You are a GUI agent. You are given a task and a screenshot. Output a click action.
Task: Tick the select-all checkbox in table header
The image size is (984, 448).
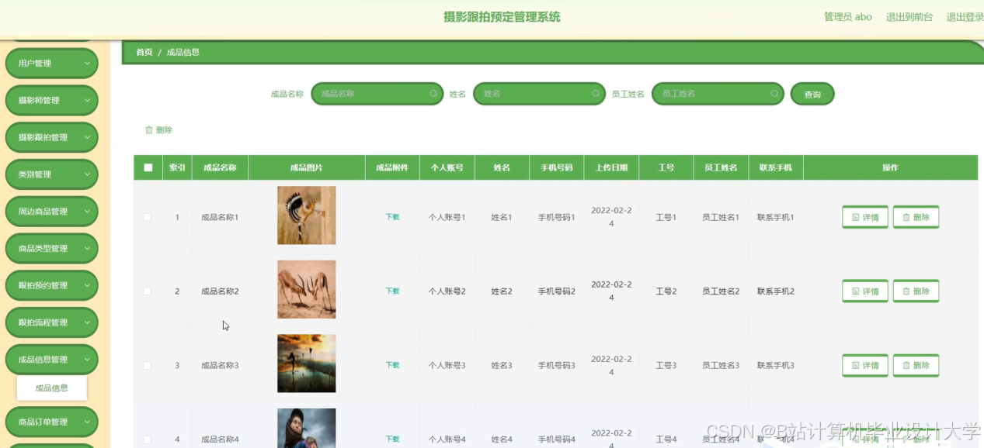tap(148, 167)
